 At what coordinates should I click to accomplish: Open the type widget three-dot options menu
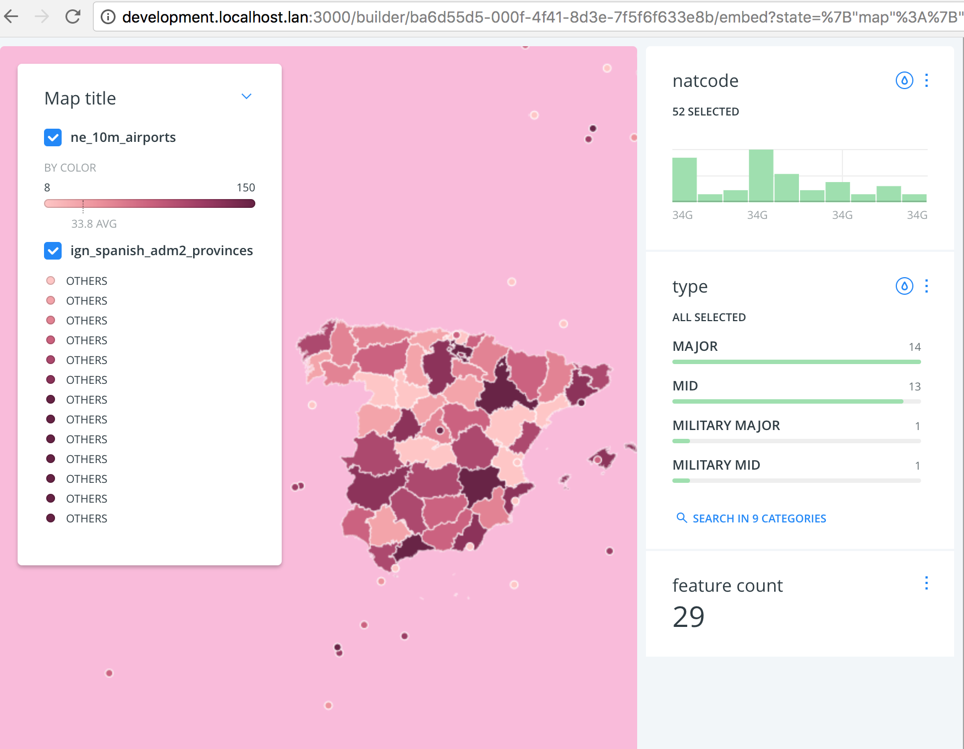pyautogui.click(x=927, y=286)
